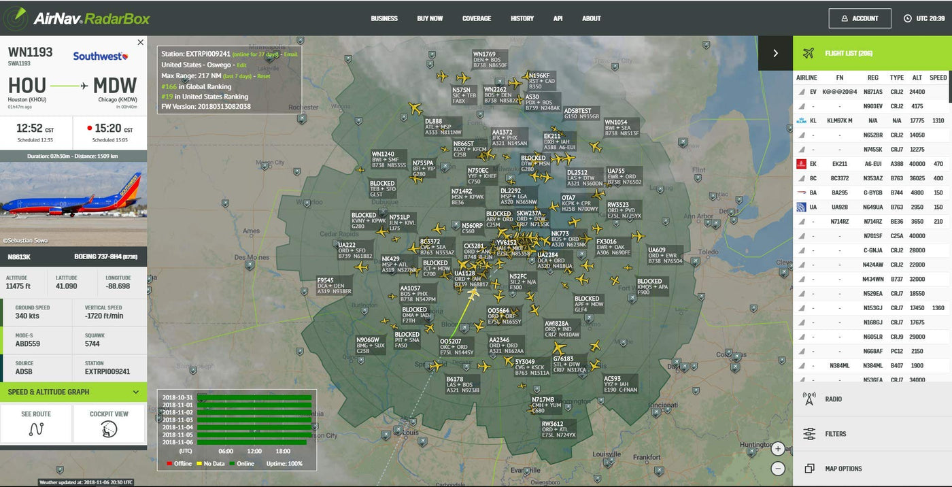Click the UTC clock icon

pyautogui.click(x=907, y=18)
